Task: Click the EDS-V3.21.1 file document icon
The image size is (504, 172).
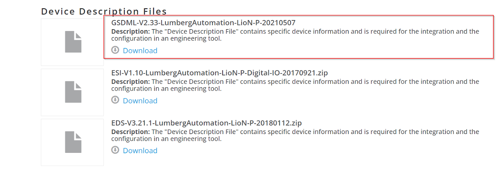Action: [73, 142]
